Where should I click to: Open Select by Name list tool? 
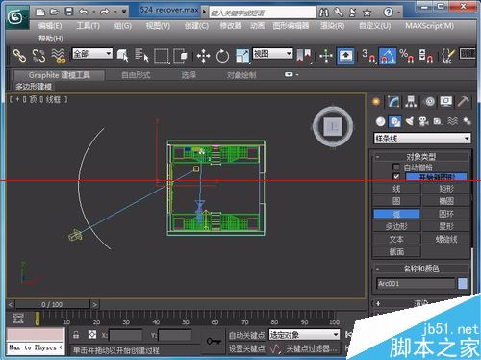click(141, 55)
